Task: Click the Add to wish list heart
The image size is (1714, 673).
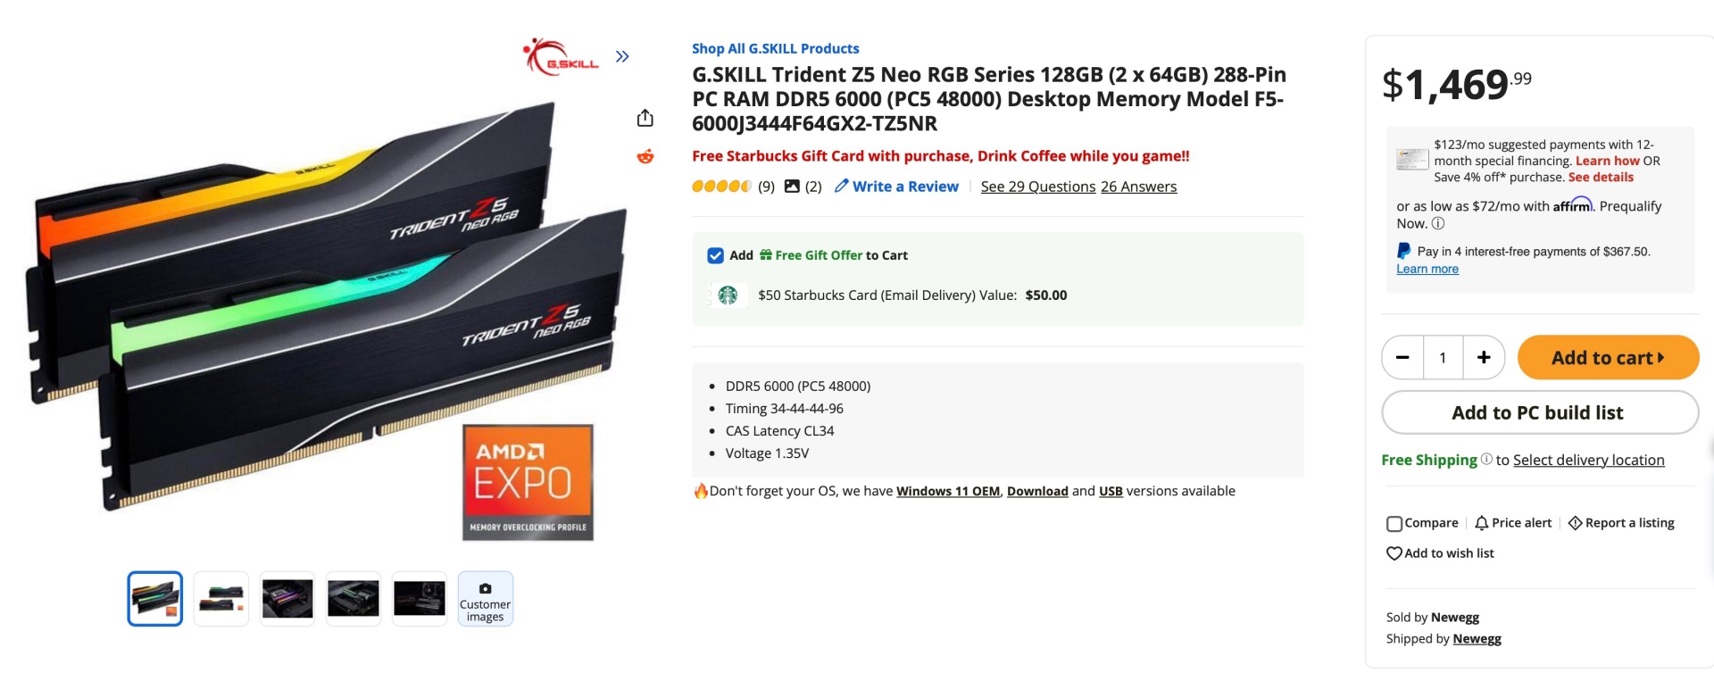Action: click(x=1394, y=553)
